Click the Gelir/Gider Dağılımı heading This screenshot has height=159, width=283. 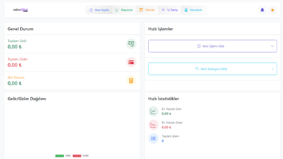pyautogui.click(x=27, y=99)
